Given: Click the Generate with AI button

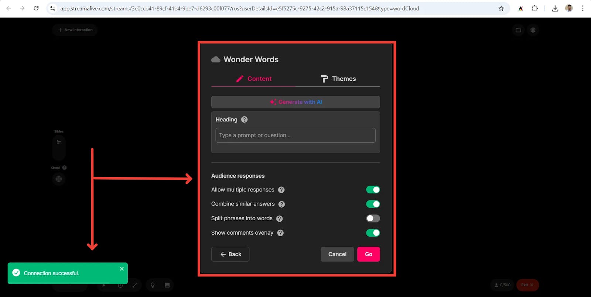Looking at the screenshot, I should click(295, 102).
